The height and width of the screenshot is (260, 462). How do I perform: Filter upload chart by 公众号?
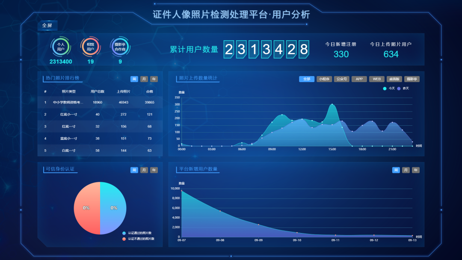342,79
